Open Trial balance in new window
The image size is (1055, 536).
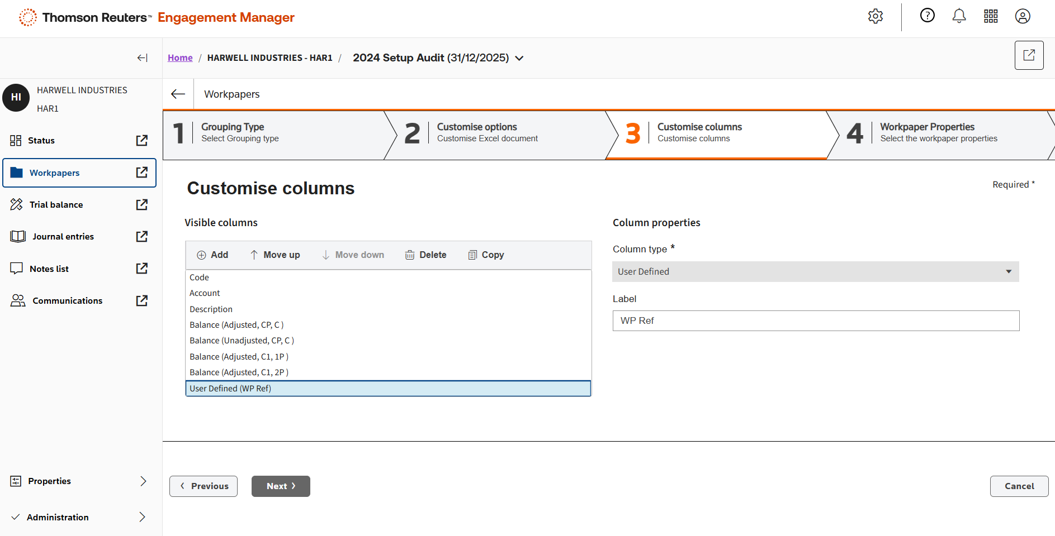pos(142,205)
